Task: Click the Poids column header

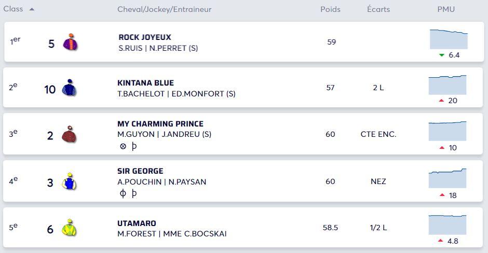Action: coord(330,9)
